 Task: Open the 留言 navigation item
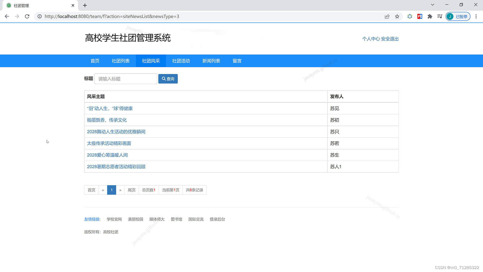(237, 61)
